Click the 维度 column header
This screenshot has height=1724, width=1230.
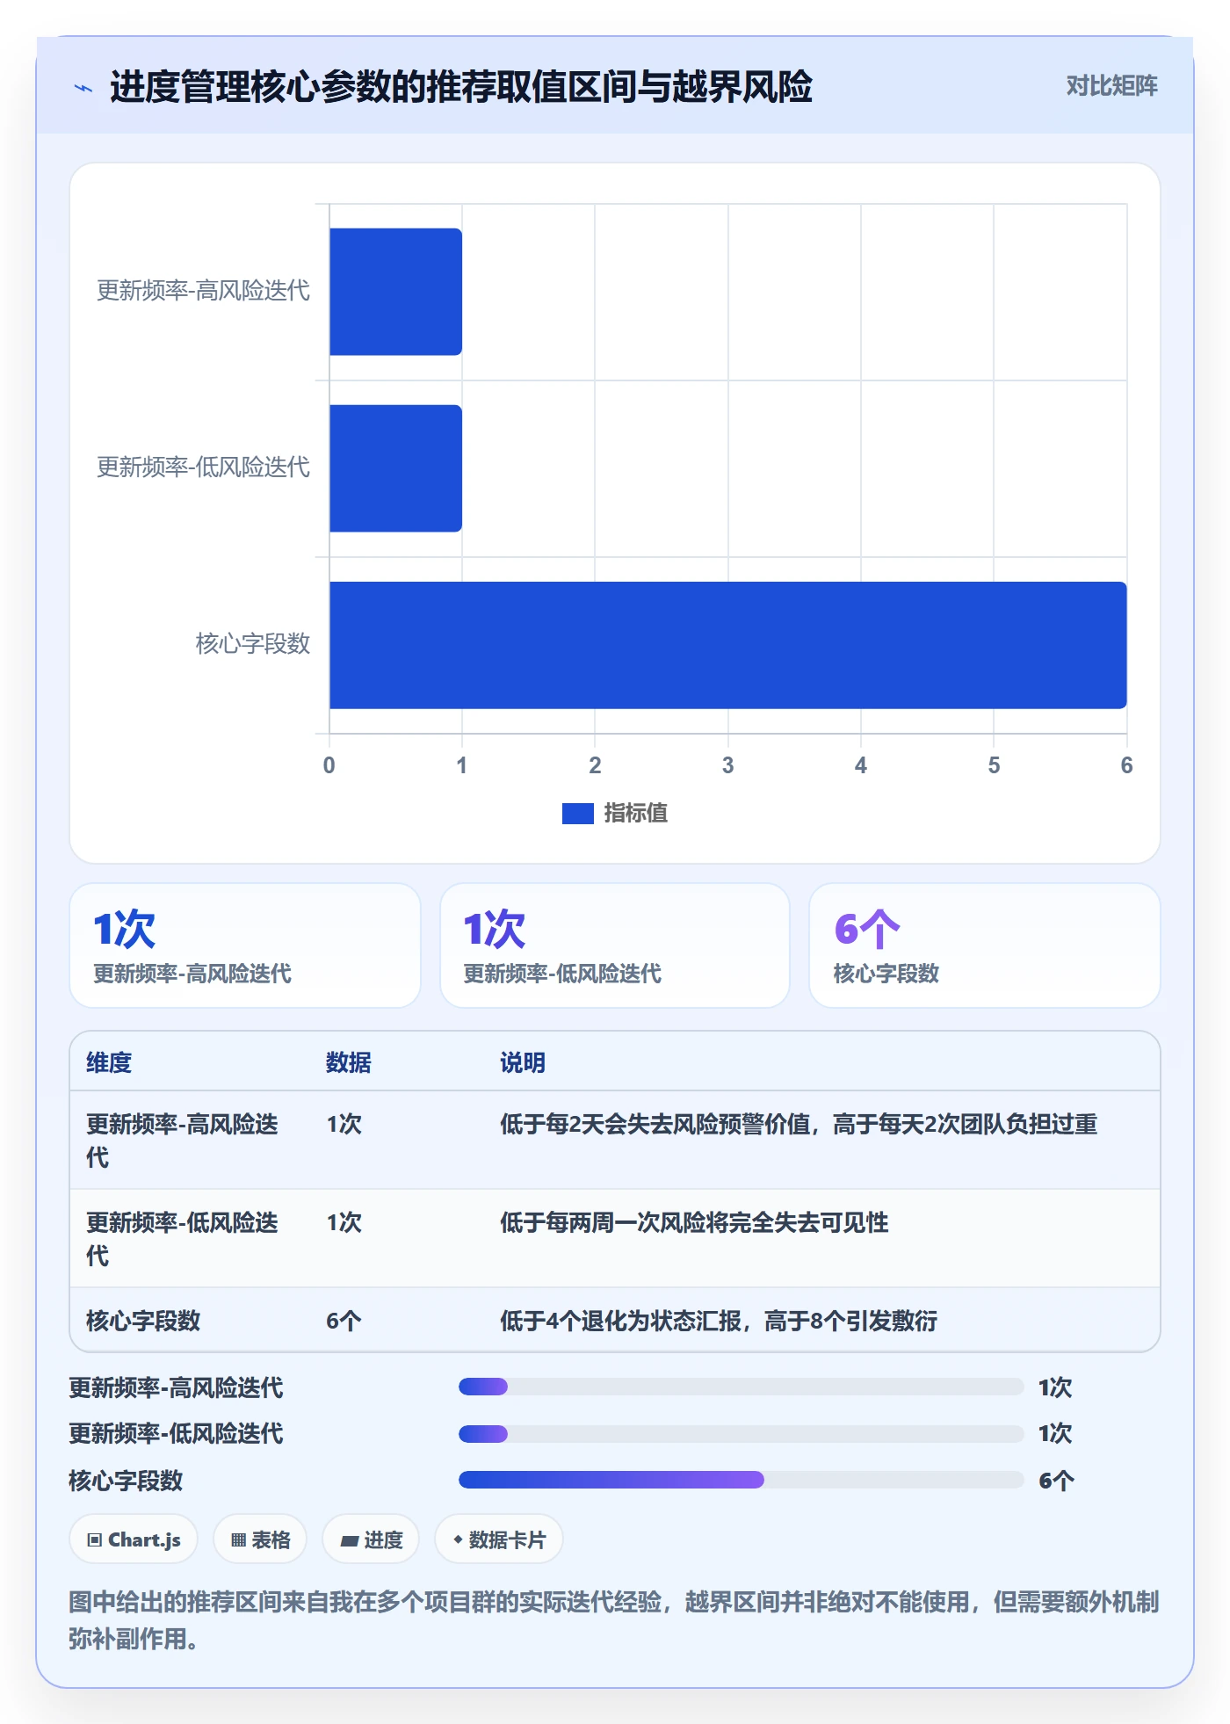109,1062
